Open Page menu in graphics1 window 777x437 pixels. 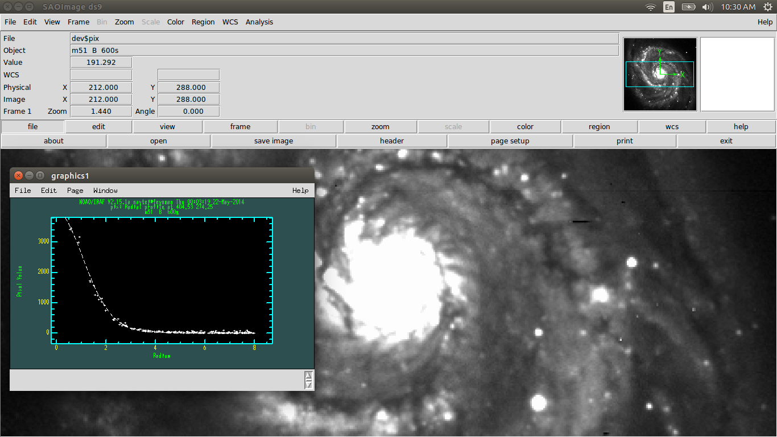75,191
